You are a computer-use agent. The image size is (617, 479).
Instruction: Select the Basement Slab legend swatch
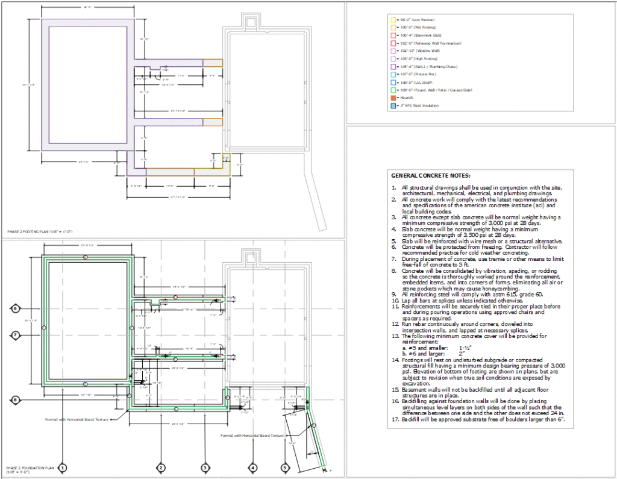393,36
